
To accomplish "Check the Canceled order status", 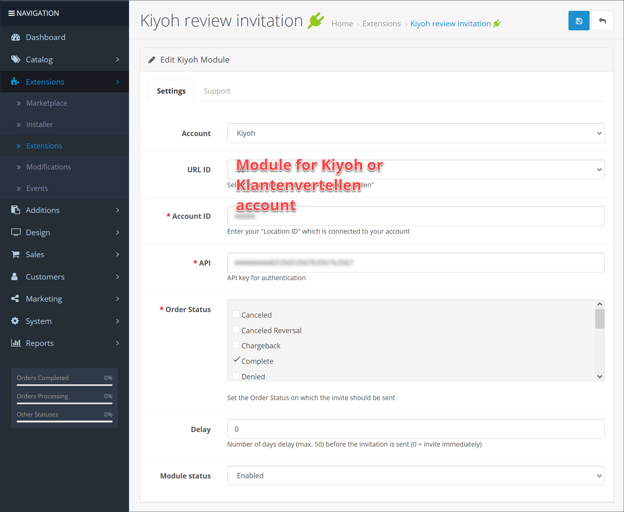I will click(236, 314).
